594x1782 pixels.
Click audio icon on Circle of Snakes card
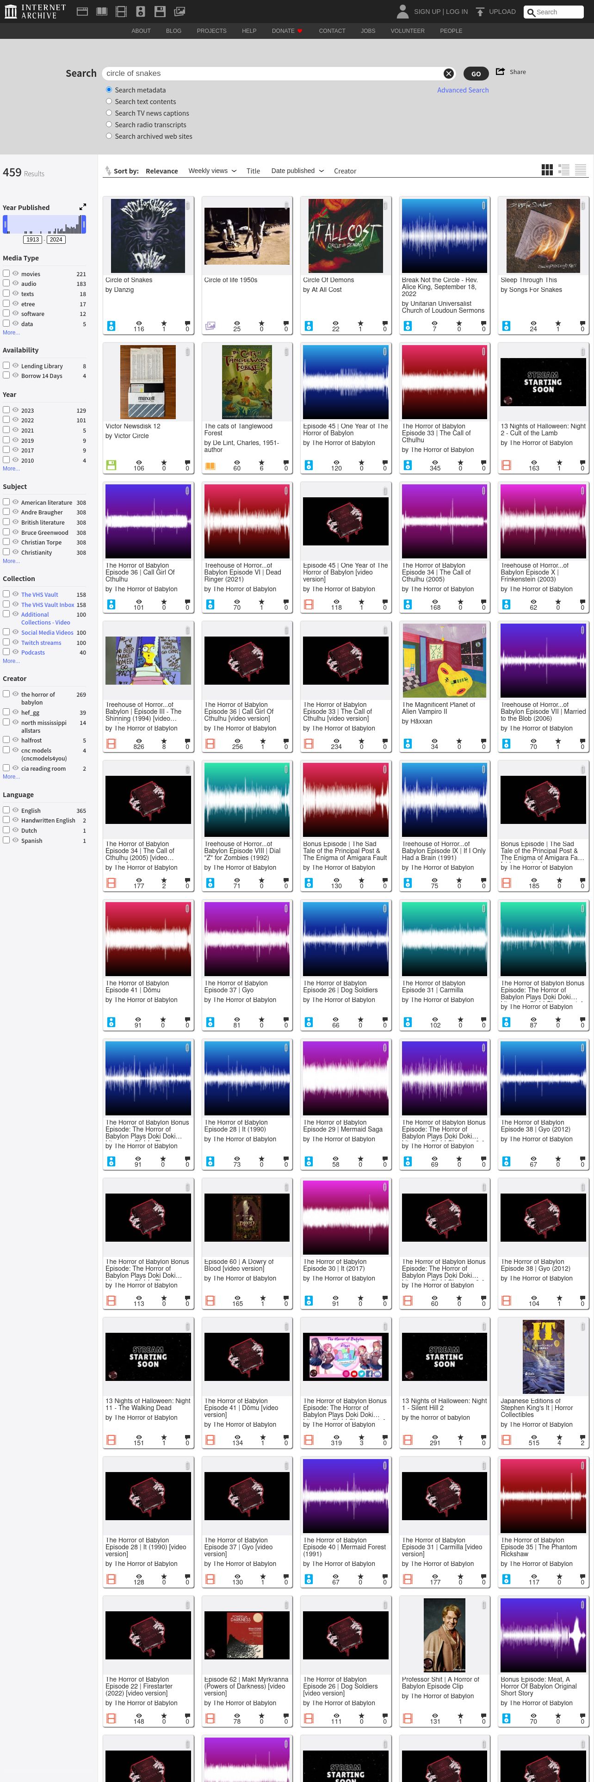(111, 326)
